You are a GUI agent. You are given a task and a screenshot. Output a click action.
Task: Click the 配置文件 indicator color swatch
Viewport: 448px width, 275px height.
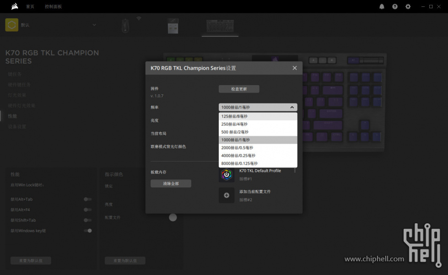(173, 217)
